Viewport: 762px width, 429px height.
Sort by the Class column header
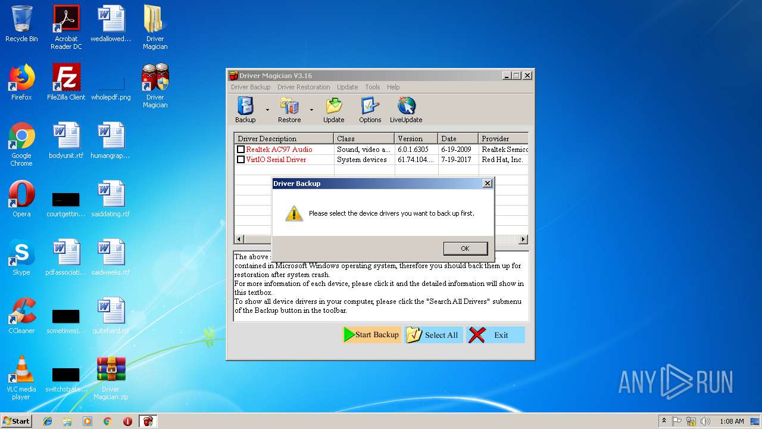tap(364, 139)
